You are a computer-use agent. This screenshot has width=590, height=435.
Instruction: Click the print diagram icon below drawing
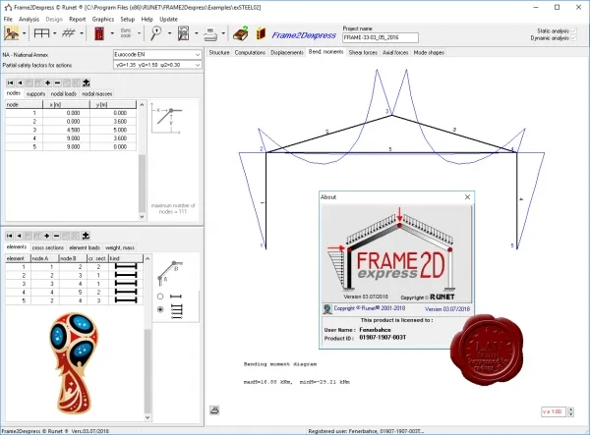(214, 410)
